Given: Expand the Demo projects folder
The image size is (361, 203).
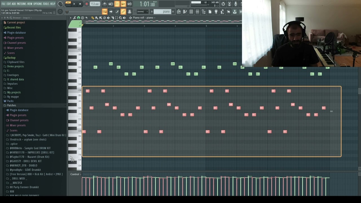Looking at the screenshot, I should (x=16, y=66).
